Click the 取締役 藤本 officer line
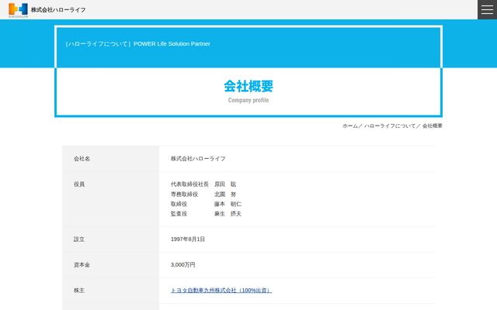 206,204
